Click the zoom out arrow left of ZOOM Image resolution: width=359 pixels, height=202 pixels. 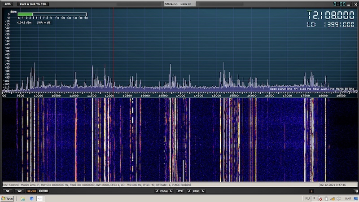coord(158,191)
